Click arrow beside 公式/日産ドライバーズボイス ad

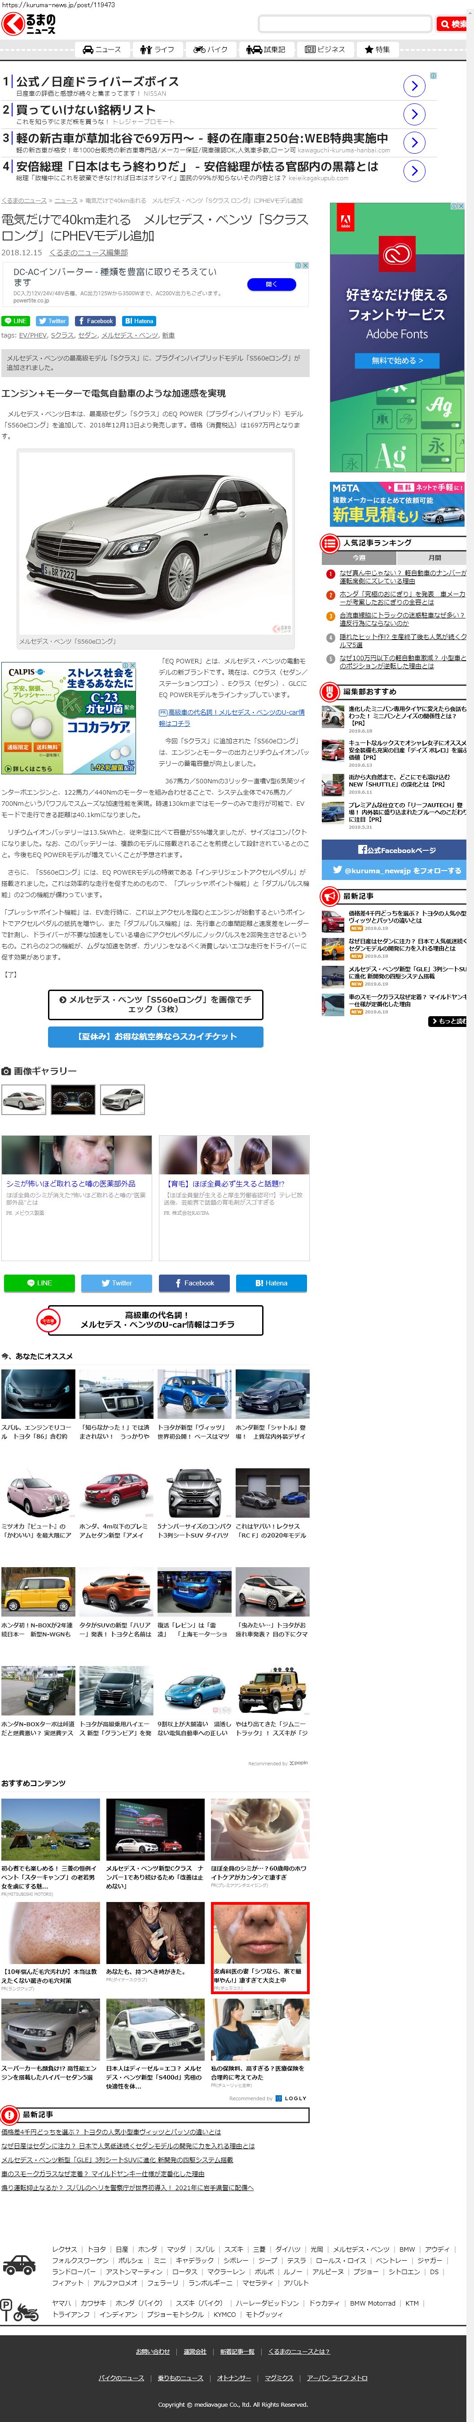(414, 86)
